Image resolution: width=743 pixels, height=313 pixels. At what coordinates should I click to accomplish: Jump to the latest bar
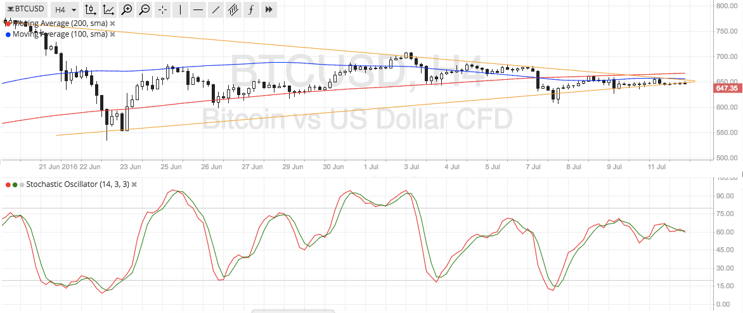pyautogui.click(x=269, y=9)
